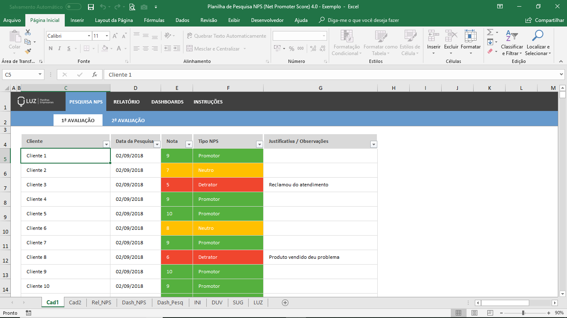
Task: Toggle the Salvamento Automático switch
Action: coord(73,7)
